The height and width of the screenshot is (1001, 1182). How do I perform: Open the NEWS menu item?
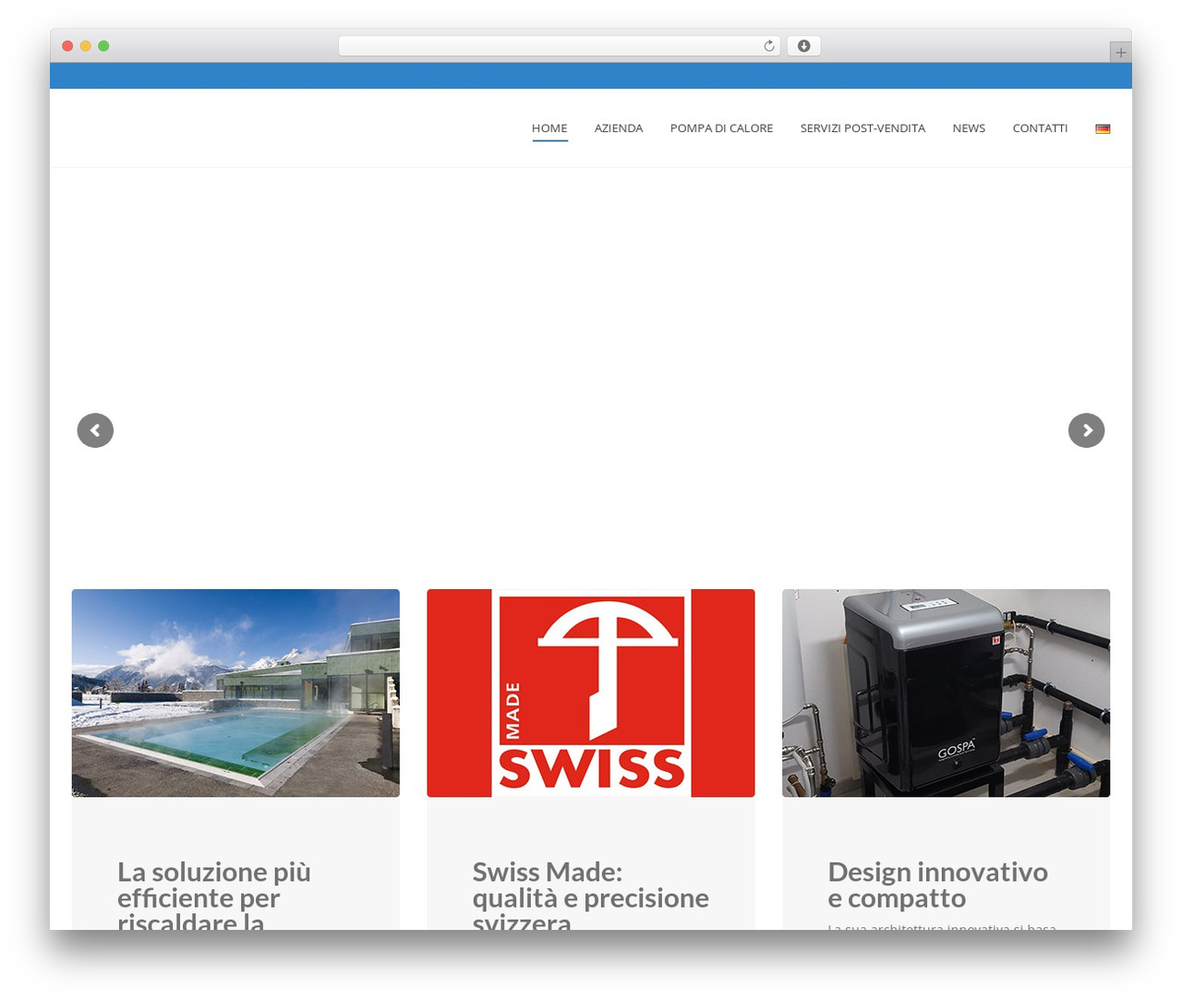[969, 128]
